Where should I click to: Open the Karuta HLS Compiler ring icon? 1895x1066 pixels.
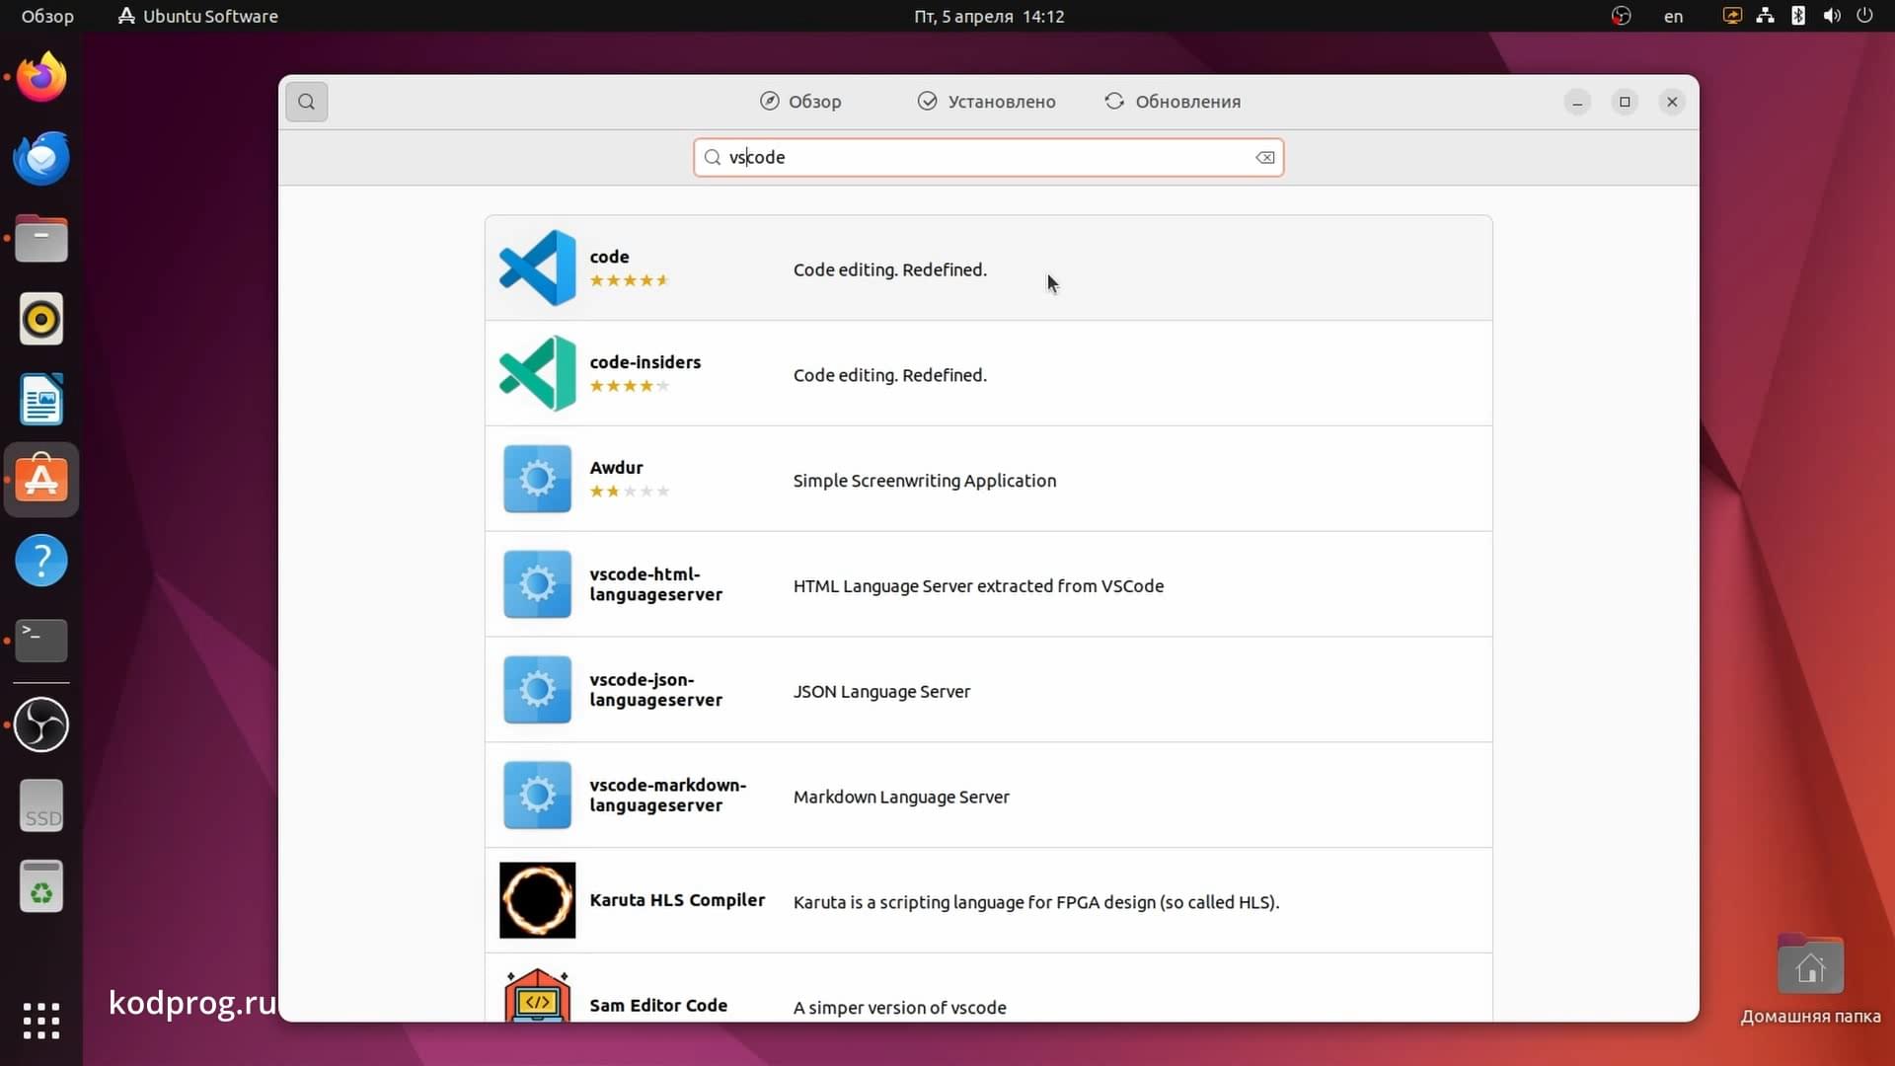537,900
